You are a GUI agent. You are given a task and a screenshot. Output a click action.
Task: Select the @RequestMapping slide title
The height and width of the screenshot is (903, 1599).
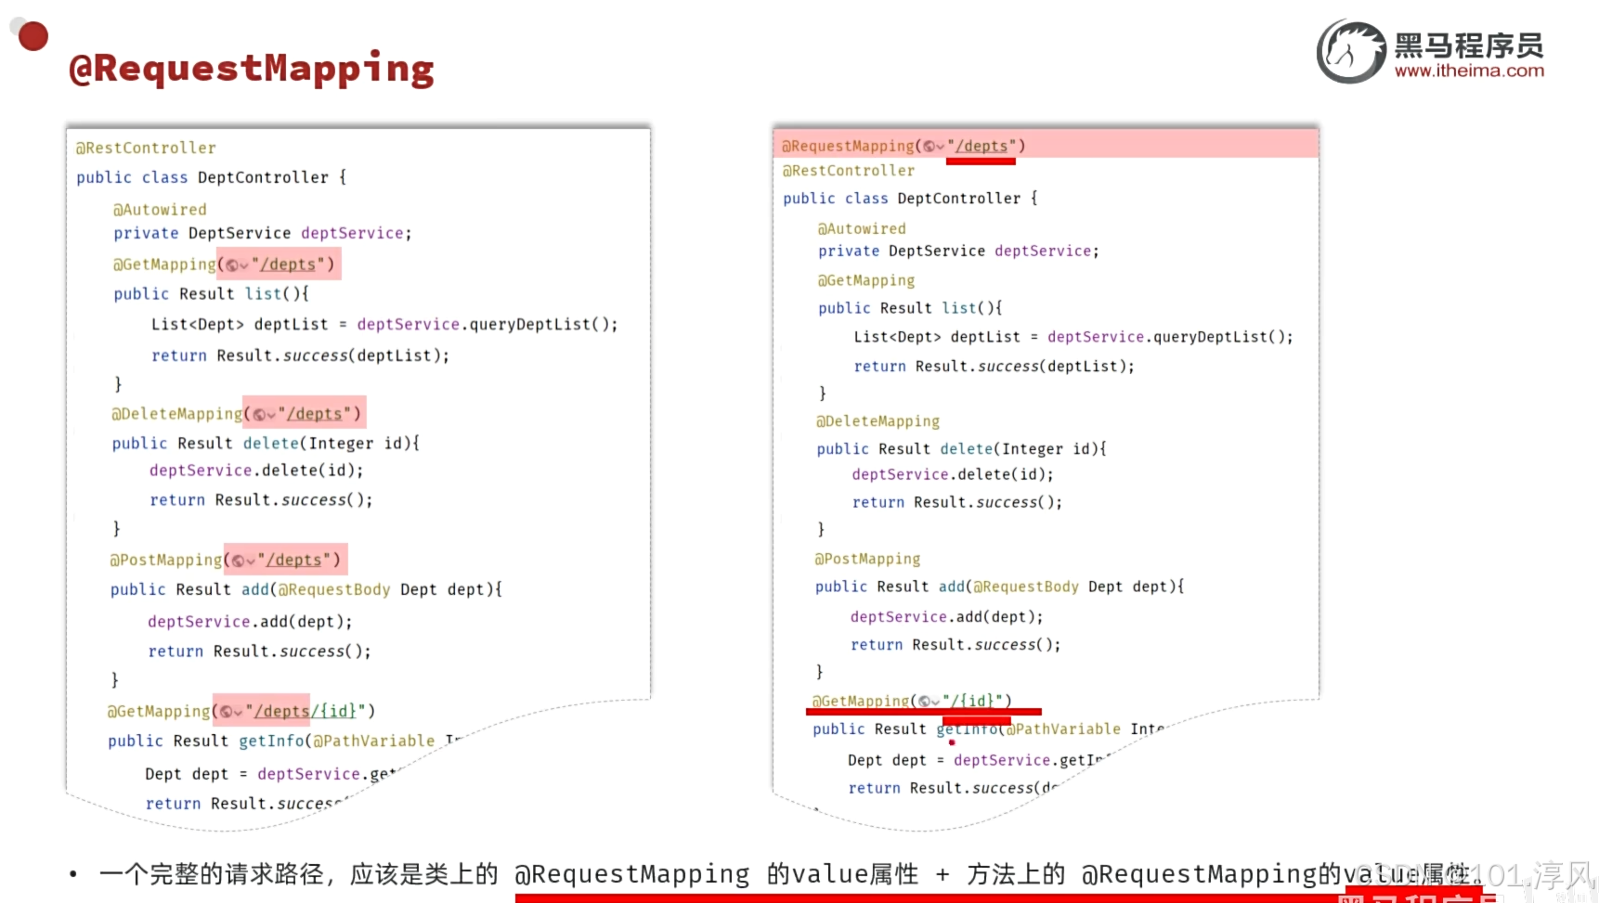252,69
